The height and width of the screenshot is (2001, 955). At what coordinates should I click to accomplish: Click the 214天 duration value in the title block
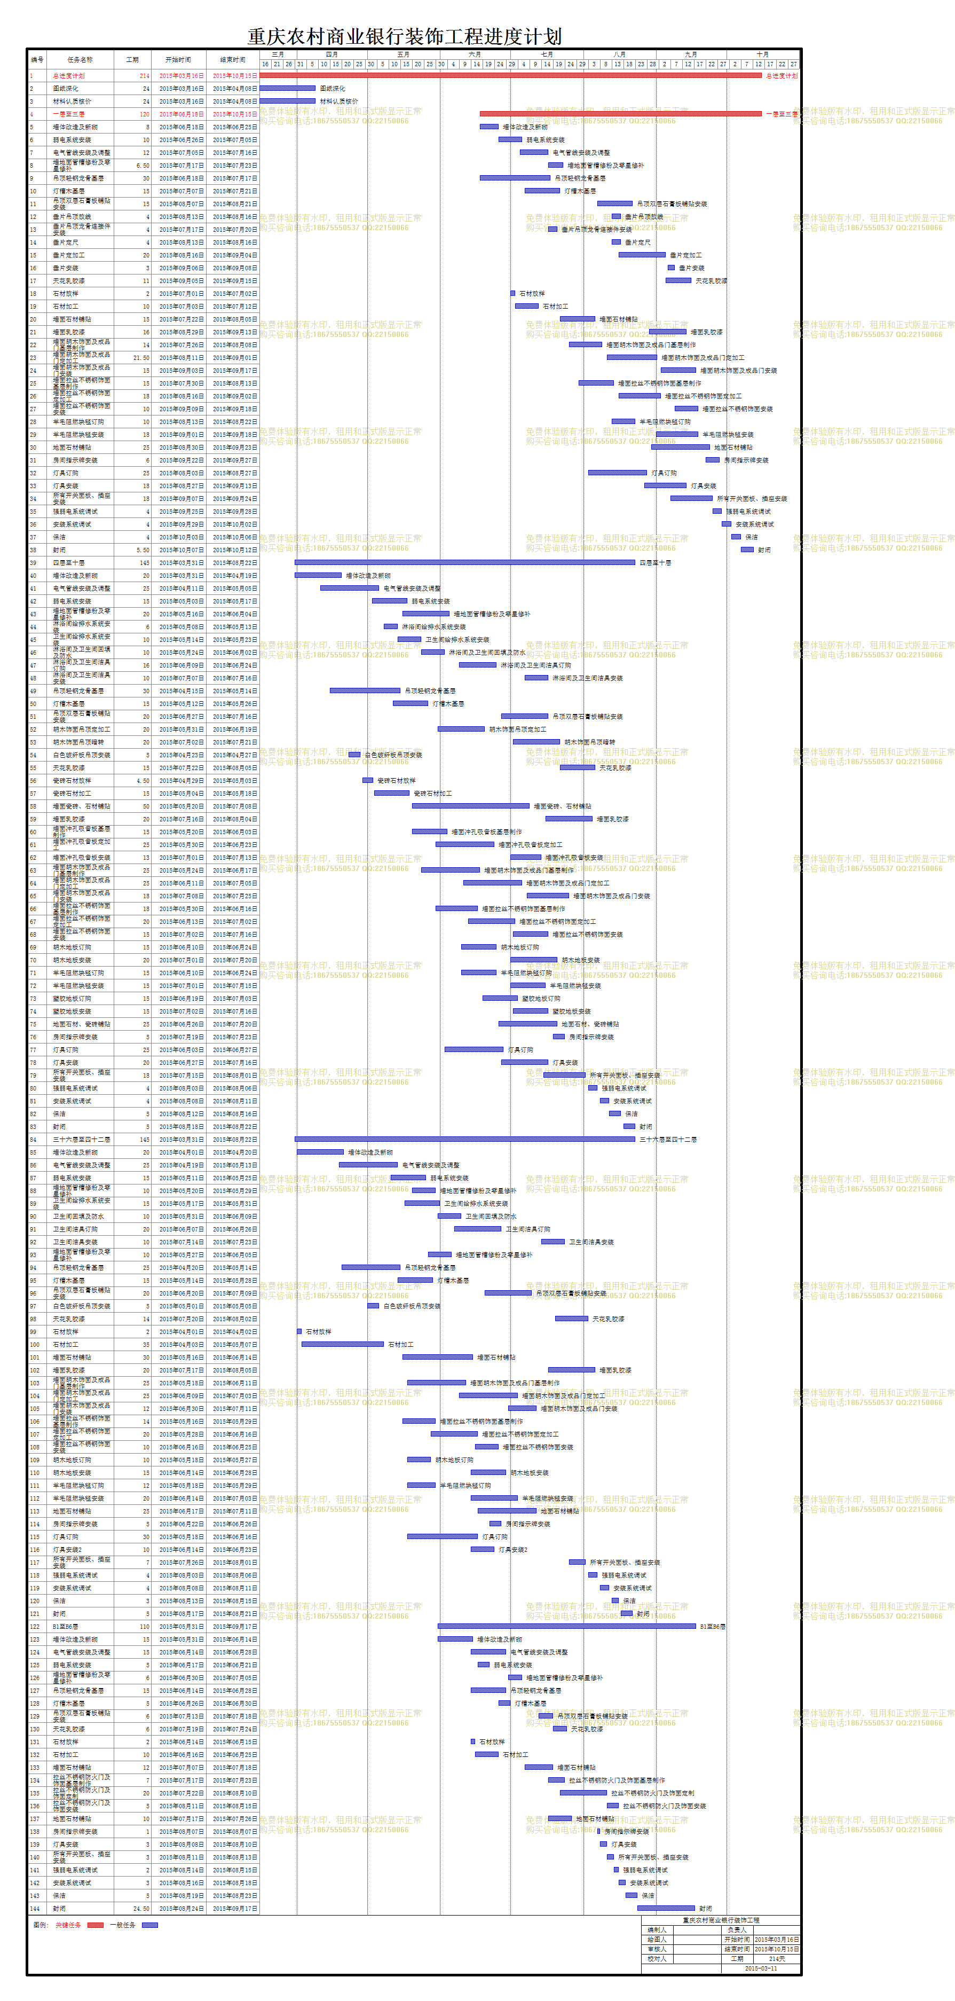[777, 1959]
